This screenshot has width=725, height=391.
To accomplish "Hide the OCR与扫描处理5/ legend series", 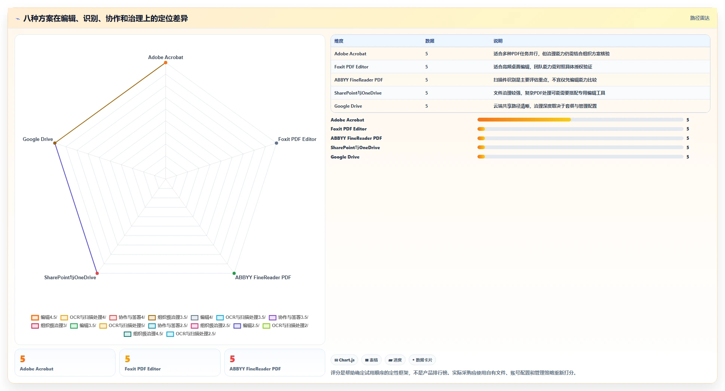I will point(122,326).
